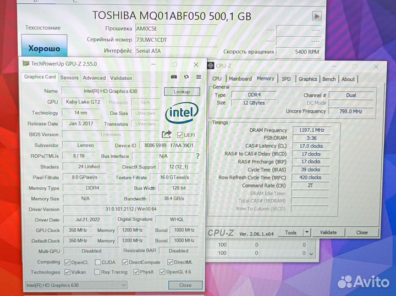396x296 pixels.
Task: Click the GPU Name field
Action: coord(111,91)
